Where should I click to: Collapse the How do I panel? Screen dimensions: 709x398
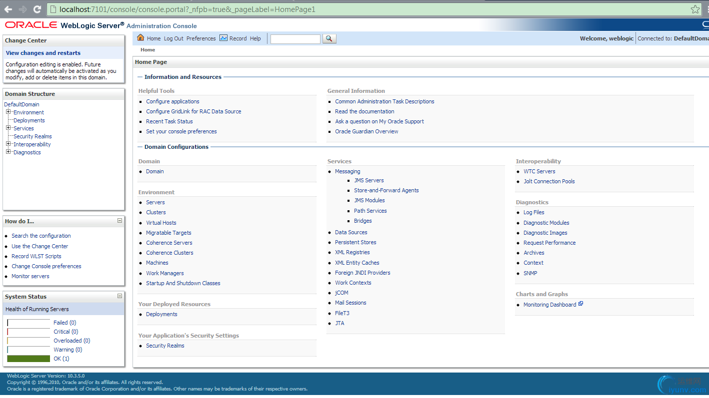coord(119,220)
